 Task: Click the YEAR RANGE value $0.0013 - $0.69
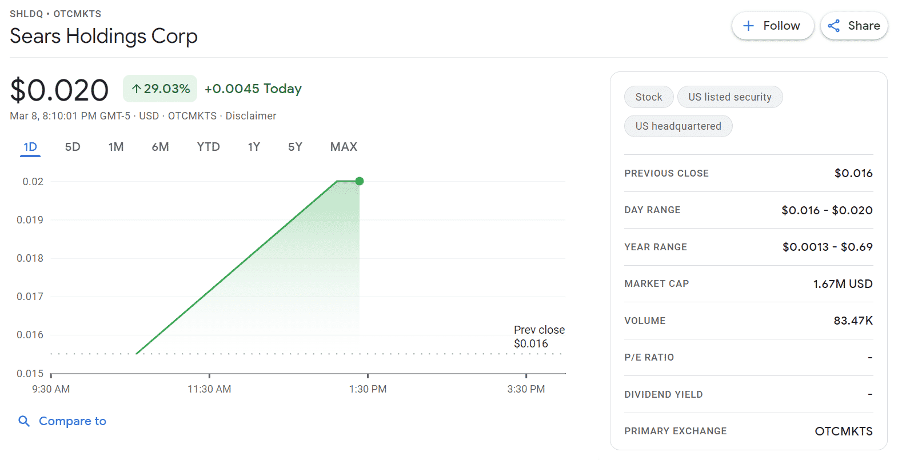pos(828,247)
